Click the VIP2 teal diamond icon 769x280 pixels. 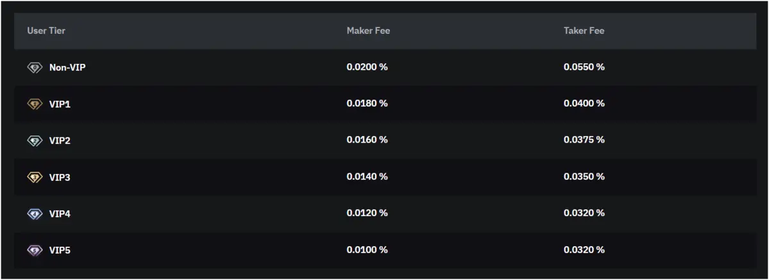(x=35, y=141)
